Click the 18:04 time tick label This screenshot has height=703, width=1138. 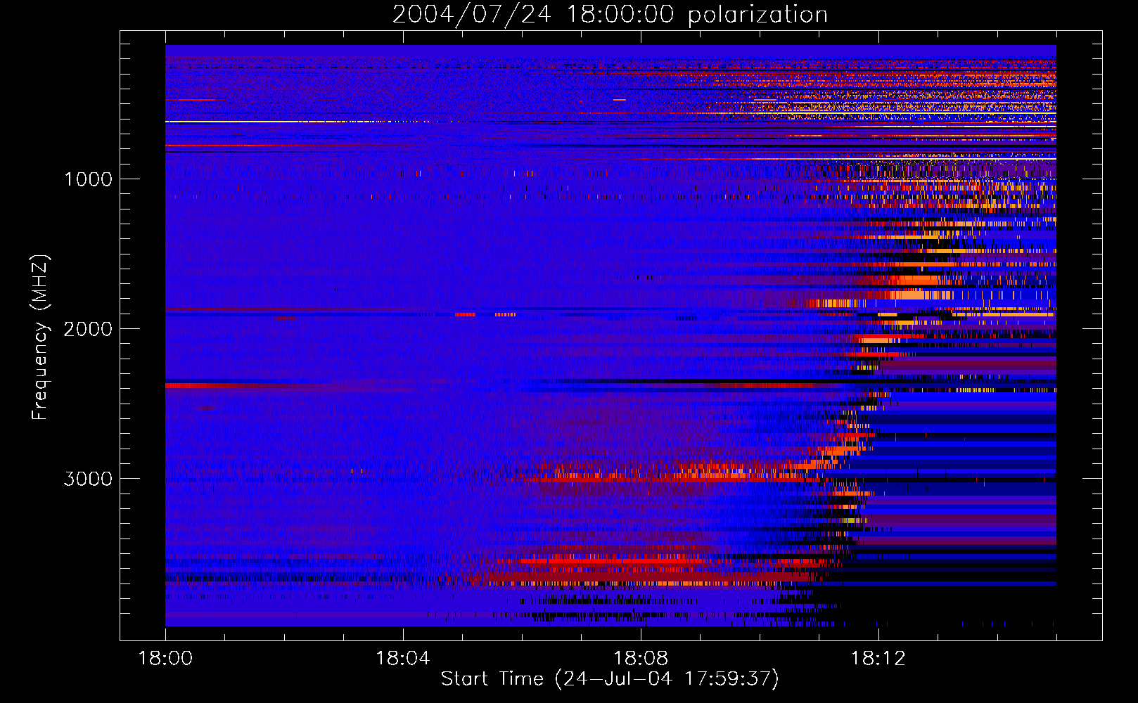pos(403,659)
